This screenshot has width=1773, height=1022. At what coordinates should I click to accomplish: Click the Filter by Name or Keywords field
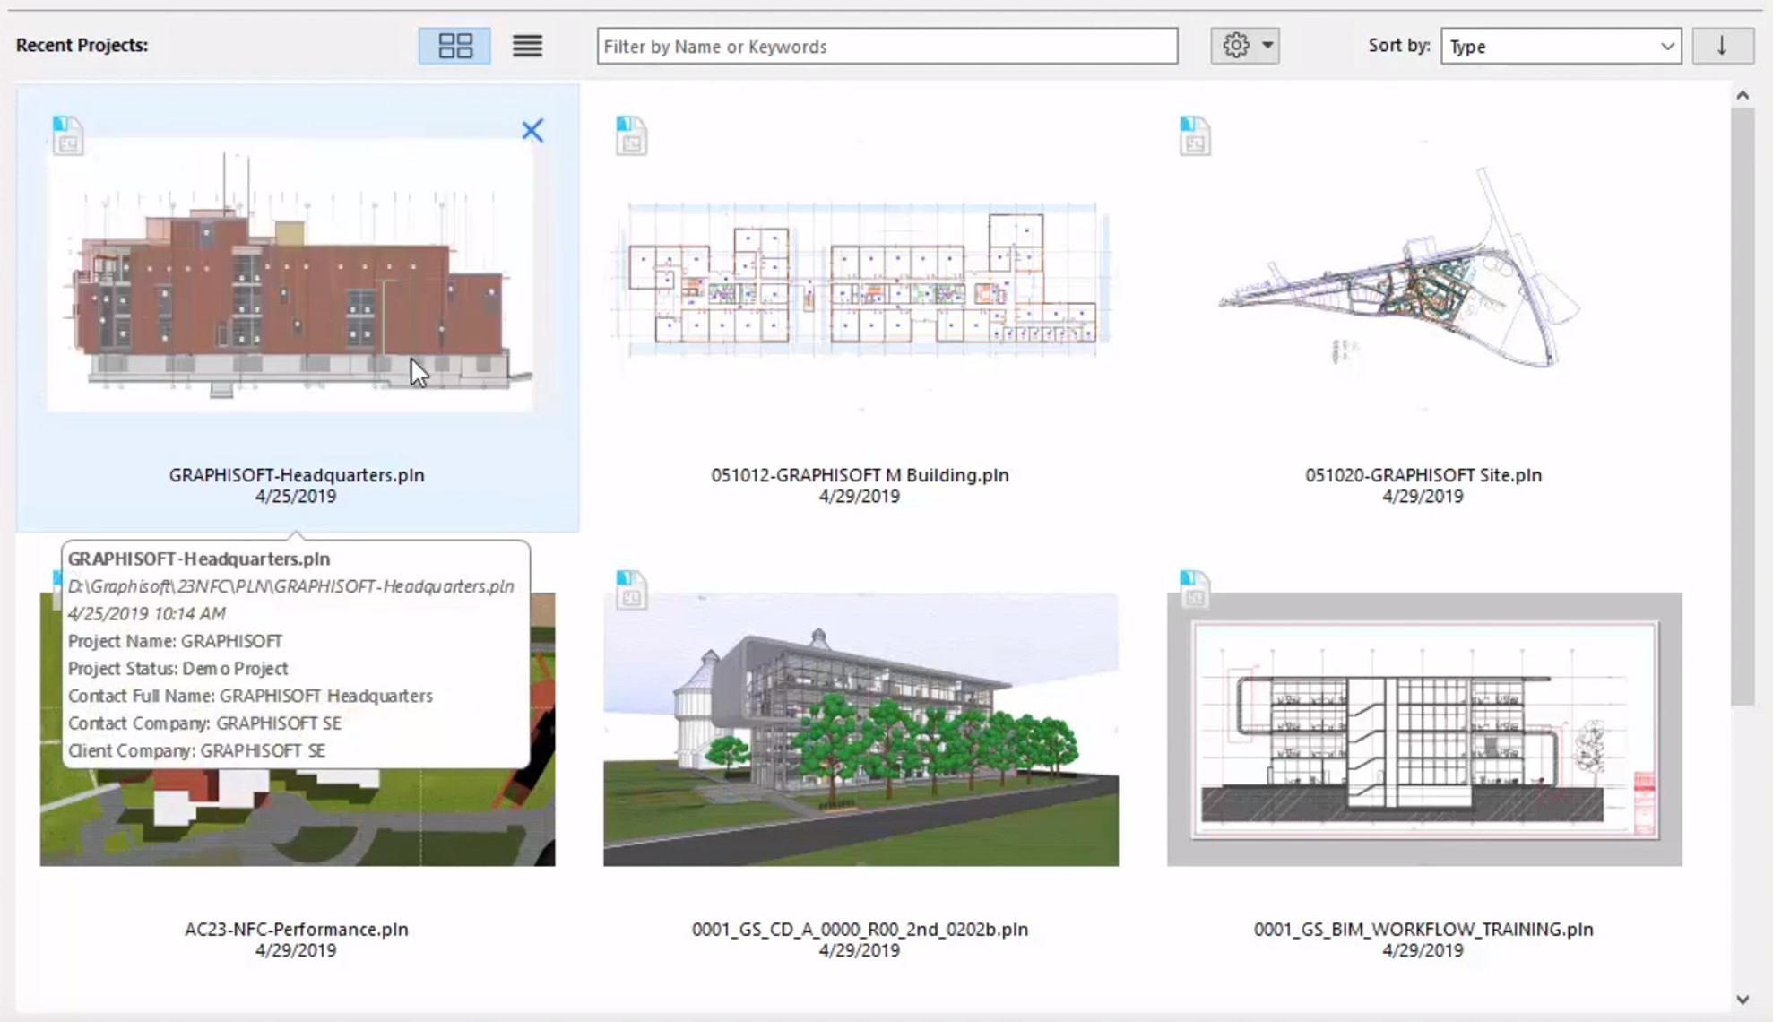click(887, 46)
